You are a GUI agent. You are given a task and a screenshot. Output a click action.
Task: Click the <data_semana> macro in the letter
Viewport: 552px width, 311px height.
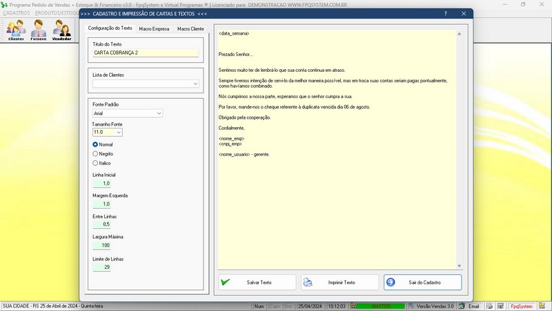click(x=234, y=33)
